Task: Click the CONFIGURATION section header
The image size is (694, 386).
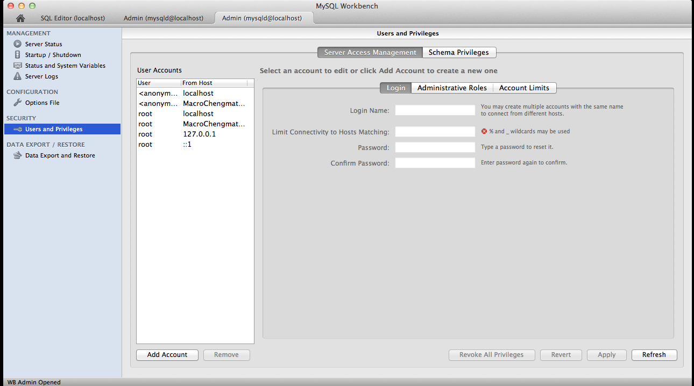Action: click(x=32, y=92)
